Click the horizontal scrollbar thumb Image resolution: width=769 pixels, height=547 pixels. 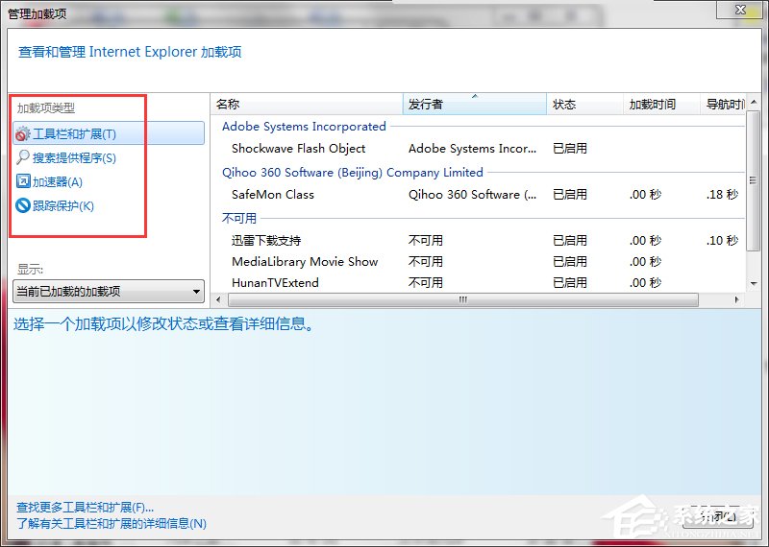point(463,299)
